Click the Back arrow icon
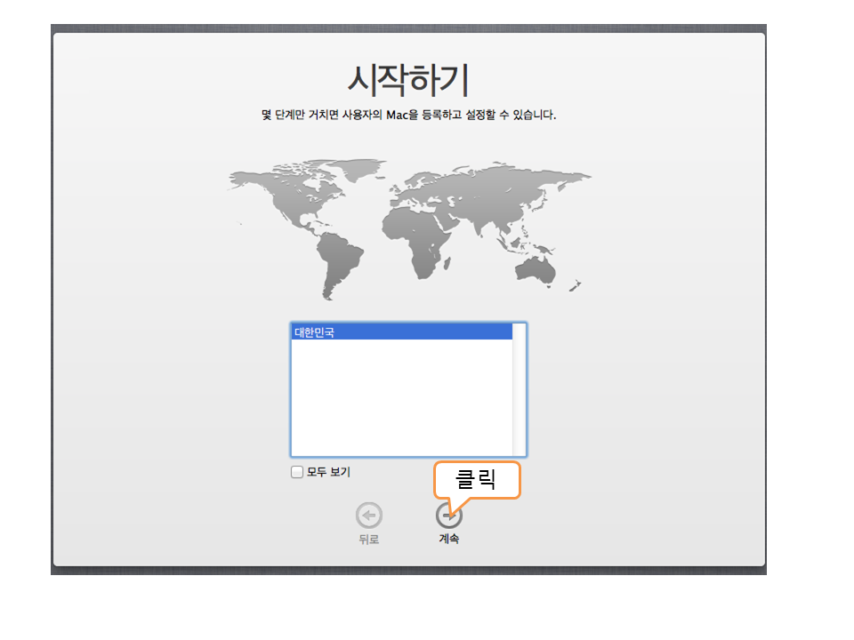Viewport: 854px width, 640px height. (369, 516)
